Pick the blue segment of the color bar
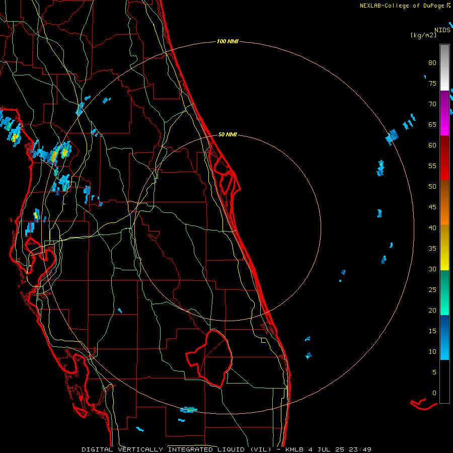Image resolution: width=453 pixels, height=453 pixels. 444,337
